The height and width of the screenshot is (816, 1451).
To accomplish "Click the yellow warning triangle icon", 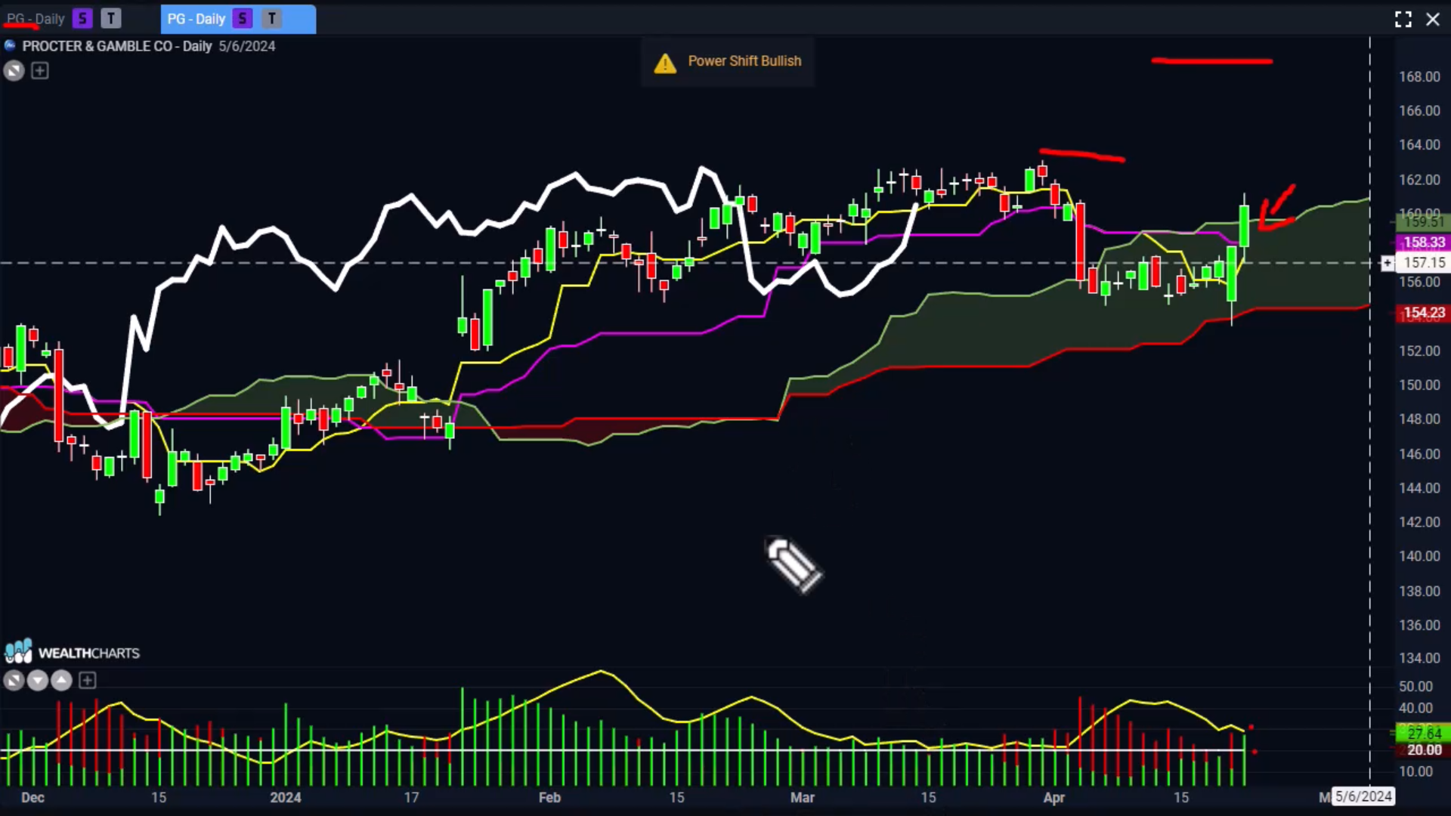I will pyautogui.click(x=665, y=63).
